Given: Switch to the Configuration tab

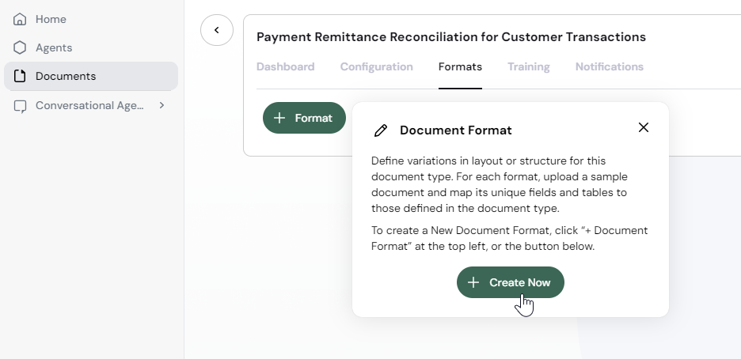Looking at the screenshot, I should (x=377, y=67).
